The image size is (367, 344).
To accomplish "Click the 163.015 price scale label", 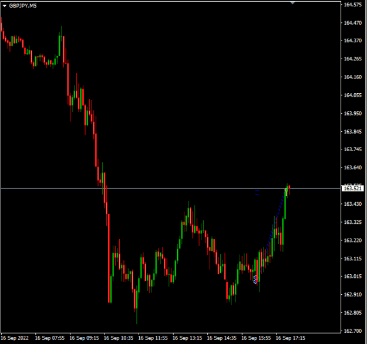I will (352, 277).
